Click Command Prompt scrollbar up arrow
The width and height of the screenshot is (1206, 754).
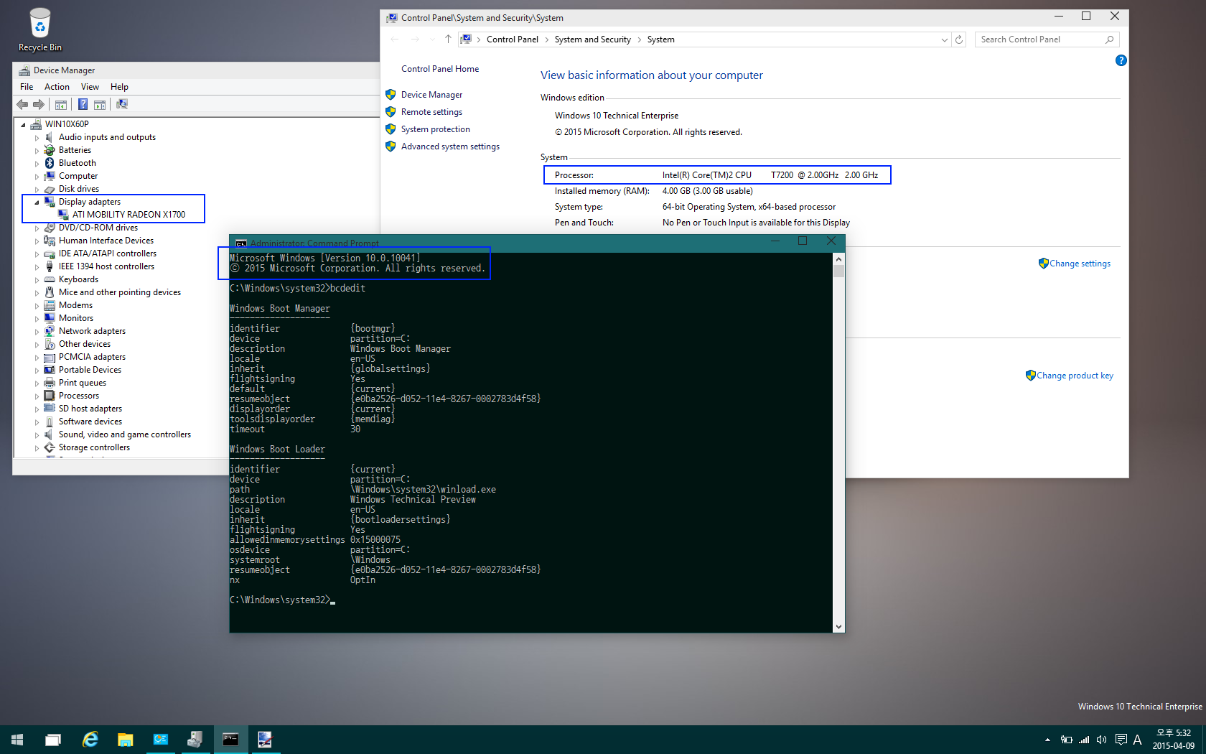pos(838,259)
